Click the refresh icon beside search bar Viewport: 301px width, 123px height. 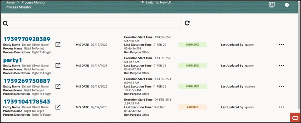[x=187, y=23]
